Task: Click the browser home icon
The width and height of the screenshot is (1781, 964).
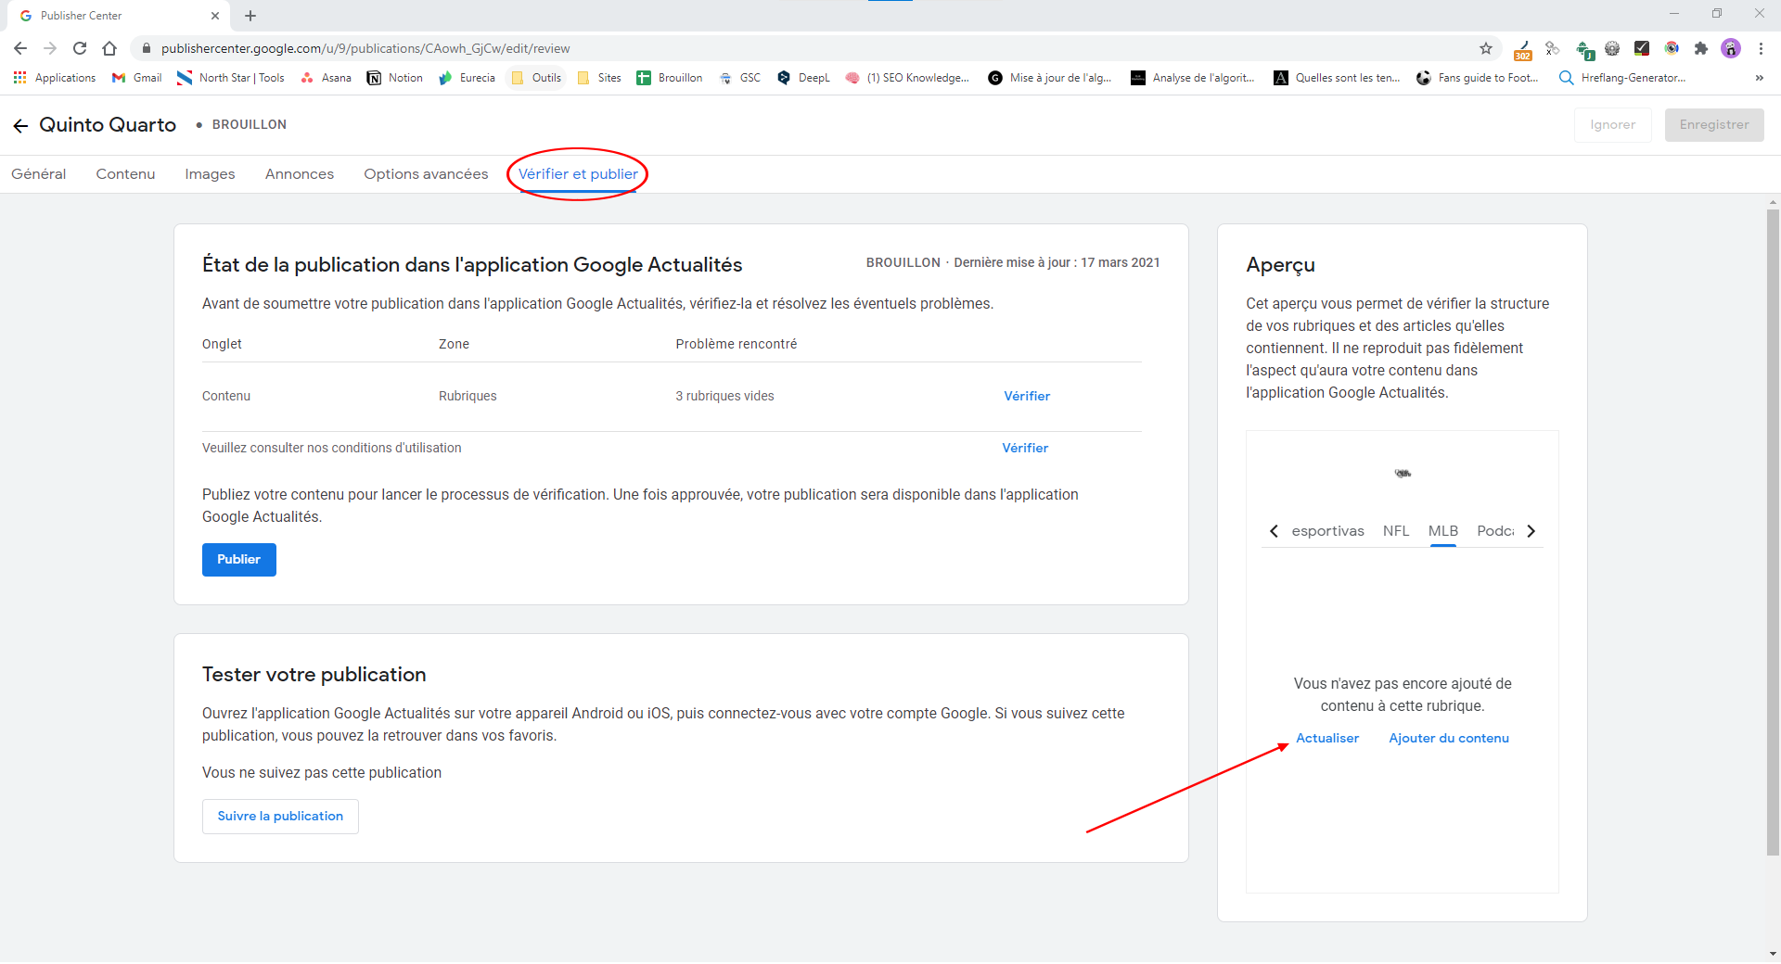Action: (x=109, y=48)
